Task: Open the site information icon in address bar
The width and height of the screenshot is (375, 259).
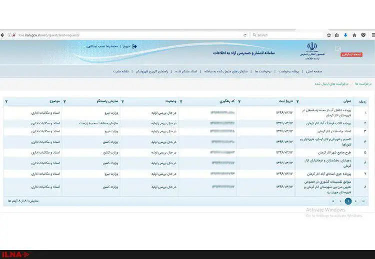Action: pos(9,35)
